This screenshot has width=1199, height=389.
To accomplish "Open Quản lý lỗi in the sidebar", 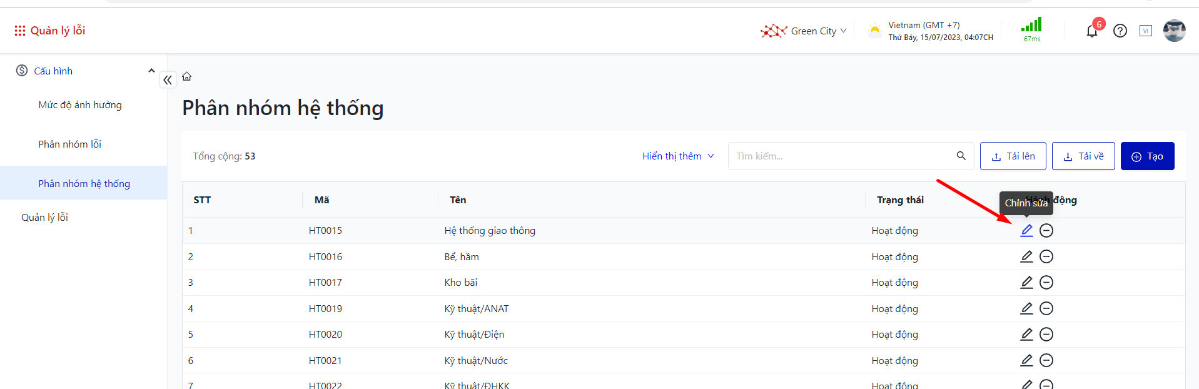I will (x=45, y=218).
